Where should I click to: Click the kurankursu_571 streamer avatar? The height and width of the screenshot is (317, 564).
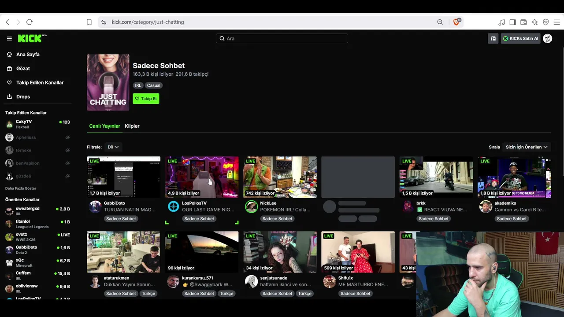174,281
